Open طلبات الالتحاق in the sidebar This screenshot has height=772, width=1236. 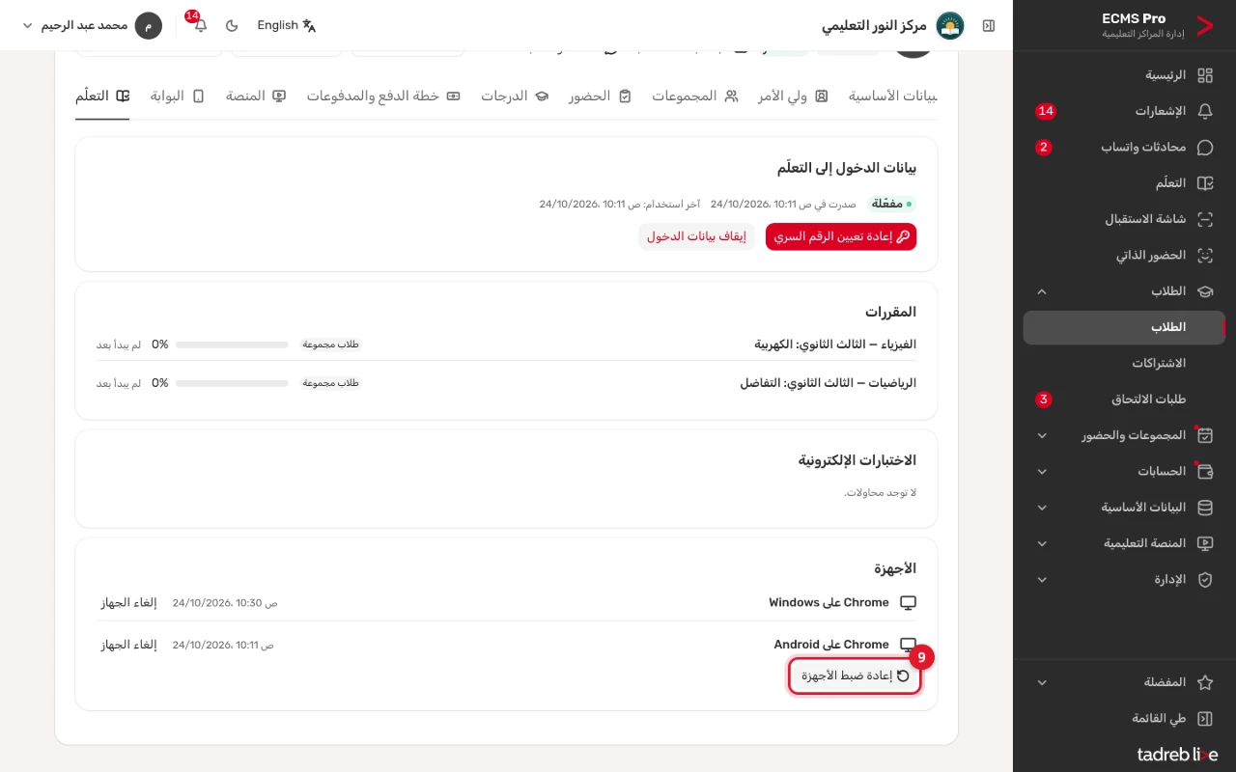pyautogui.click(x=1124, y=400)
